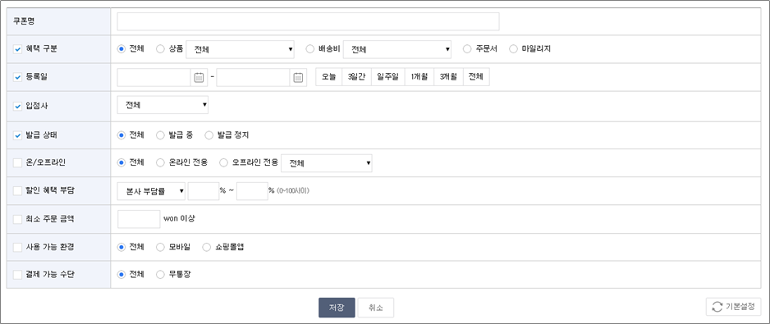
Task: Focus the 쿠폰명 text field
Action: click(309, 21)
